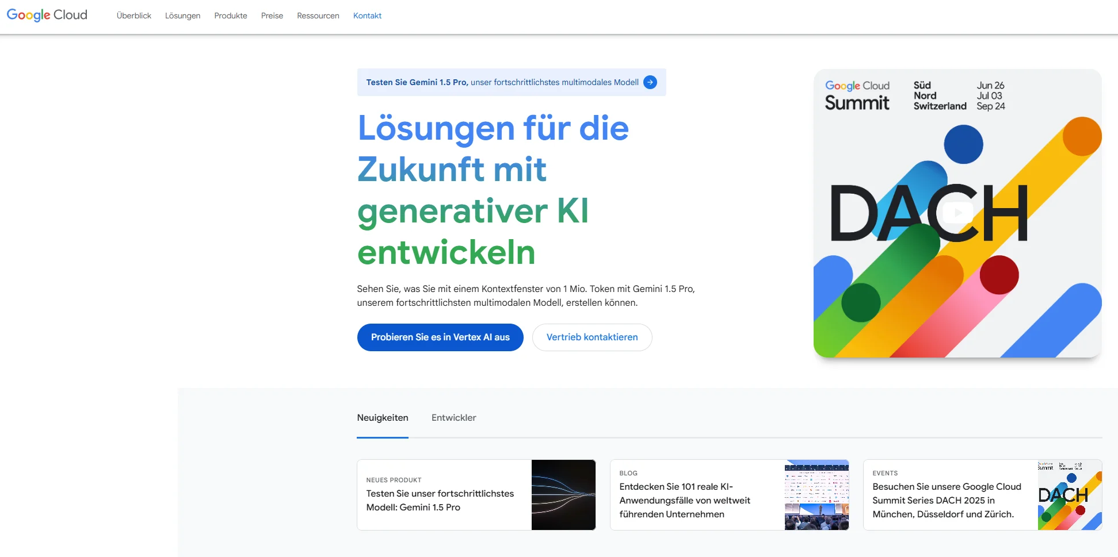
Task: Open the 'Testen Sie Gemini 1.5 Pro' banner link
Action: [512, 82]
